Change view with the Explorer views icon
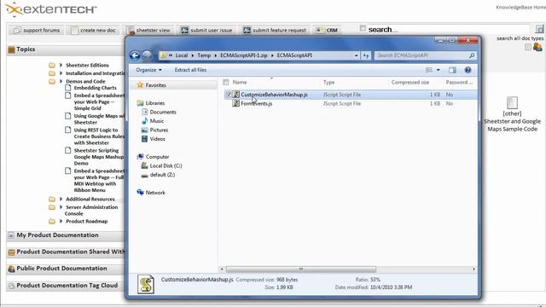The height and width of the screenshot is (307, 546). click(x=429, y=70)
